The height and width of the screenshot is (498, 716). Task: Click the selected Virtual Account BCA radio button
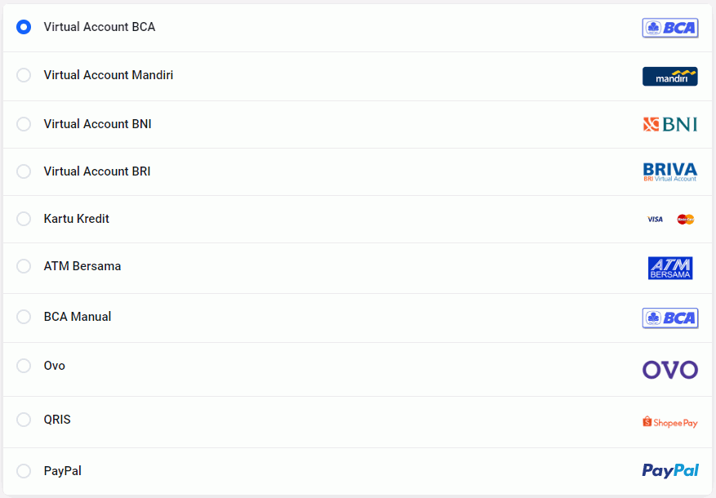click(24, 27)
